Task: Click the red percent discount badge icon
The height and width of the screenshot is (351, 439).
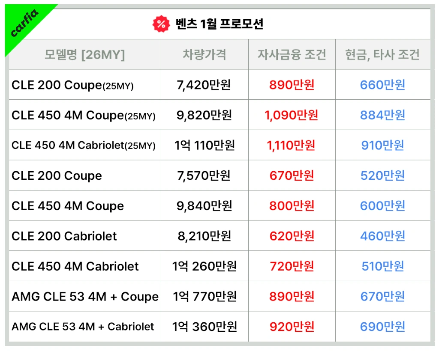Action: 161,24
